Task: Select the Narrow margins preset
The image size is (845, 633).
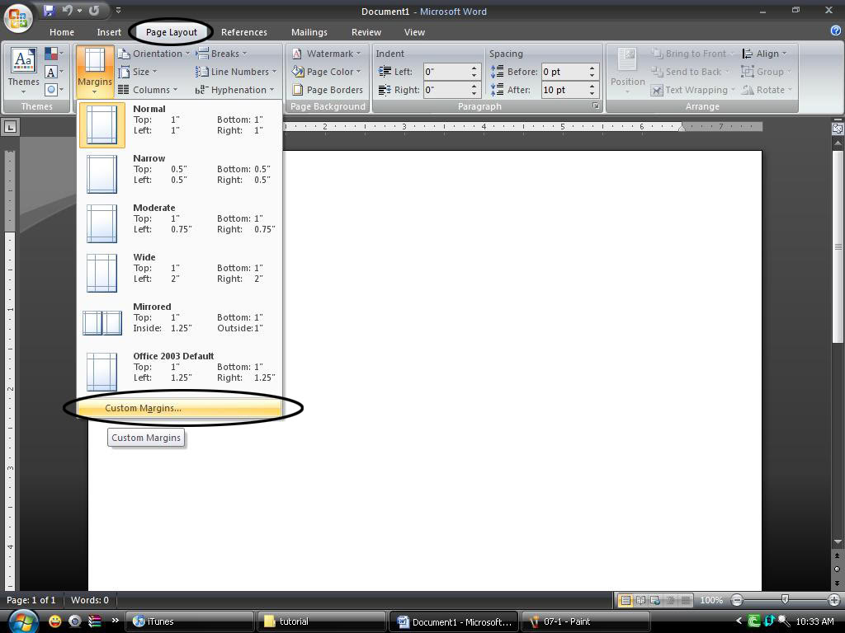Action: 179,174
